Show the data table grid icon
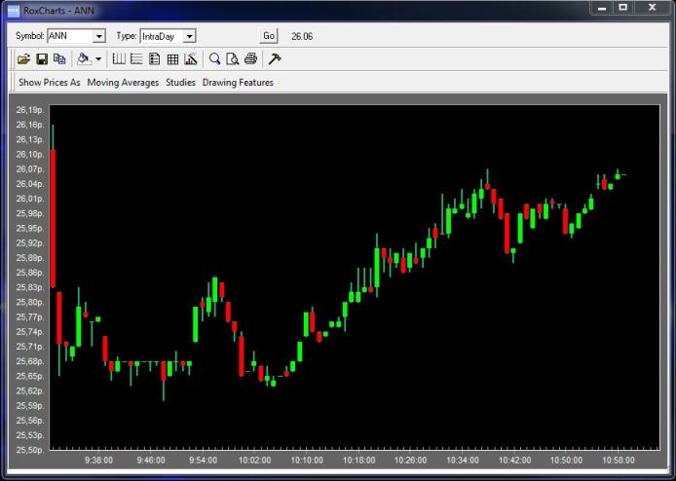This screenshot has width=676, height=481. point(172,59)
